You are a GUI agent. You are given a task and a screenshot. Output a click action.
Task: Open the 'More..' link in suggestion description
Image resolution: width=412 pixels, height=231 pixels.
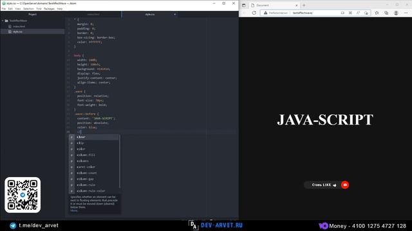74,210
